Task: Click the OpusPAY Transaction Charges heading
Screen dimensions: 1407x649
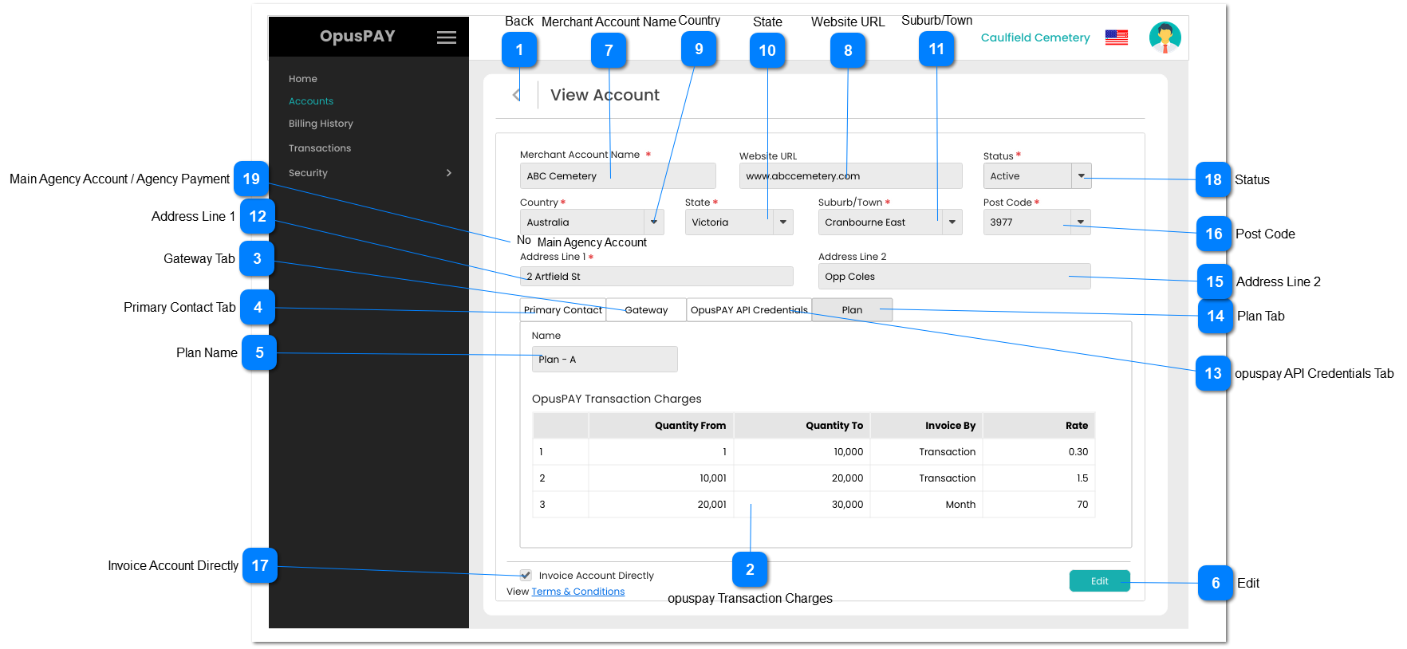Action: coord(617,399)
